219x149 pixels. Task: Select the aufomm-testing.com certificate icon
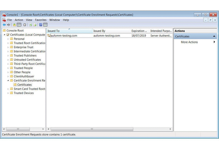point(49,36)
